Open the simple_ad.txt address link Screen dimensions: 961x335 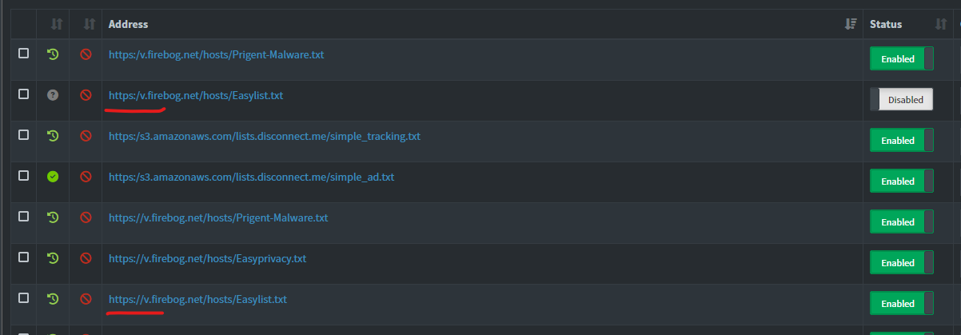point(251,177)
